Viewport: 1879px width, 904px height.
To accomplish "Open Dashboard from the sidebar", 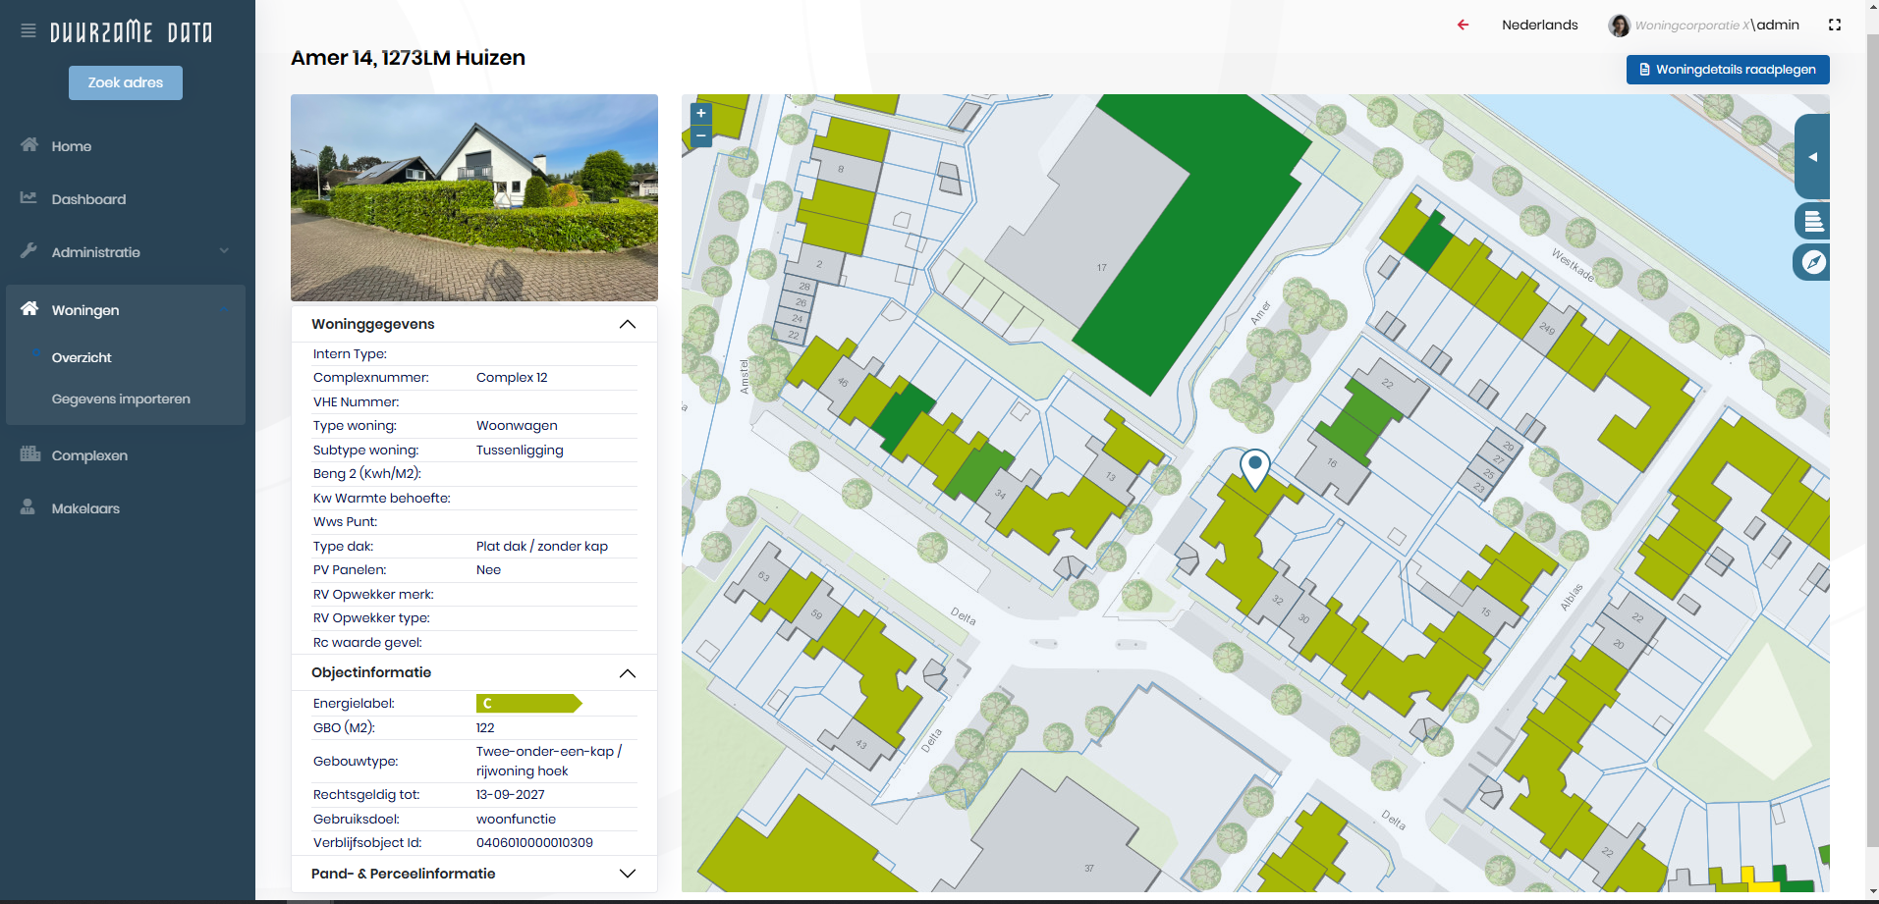I will coord(88,199).
